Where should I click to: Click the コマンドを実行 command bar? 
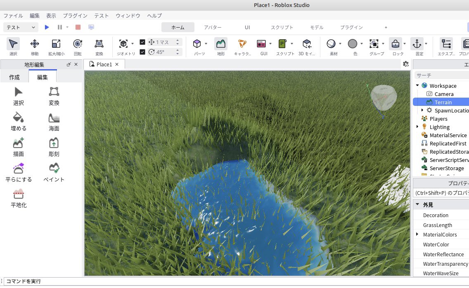coord(236,281)
